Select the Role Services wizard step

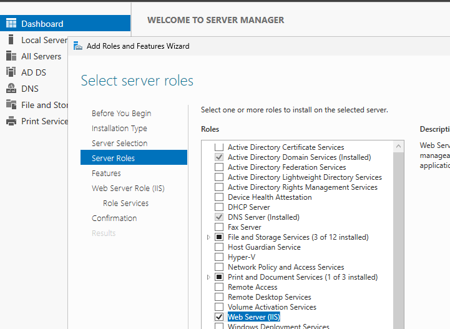point(125,203)
